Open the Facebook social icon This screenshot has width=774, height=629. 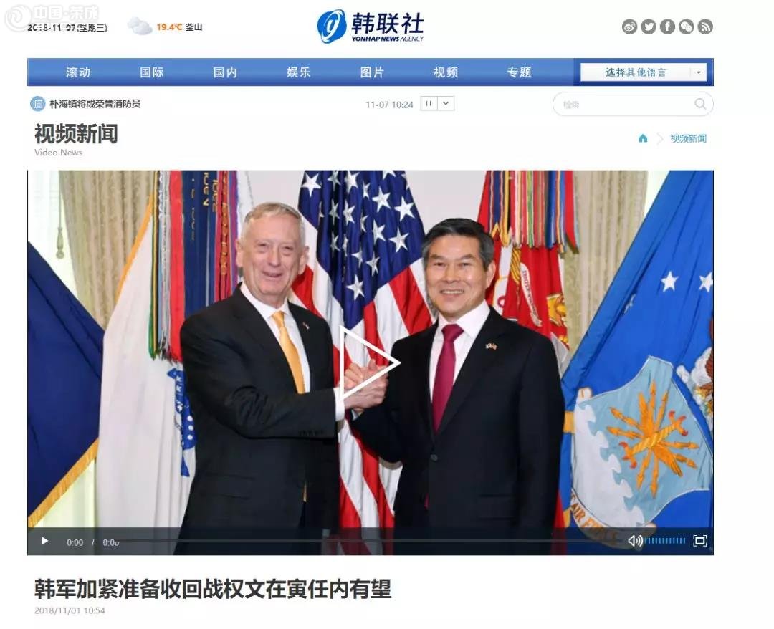pos(667,27)
